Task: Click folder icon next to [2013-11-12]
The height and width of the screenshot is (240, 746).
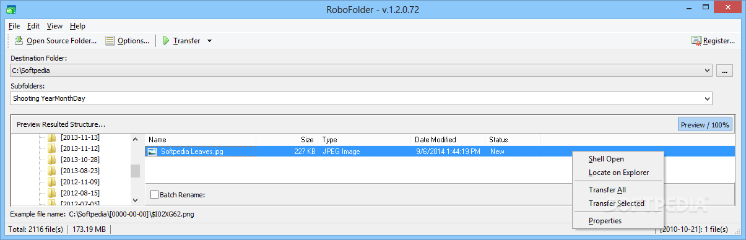Action: (52, 148)
